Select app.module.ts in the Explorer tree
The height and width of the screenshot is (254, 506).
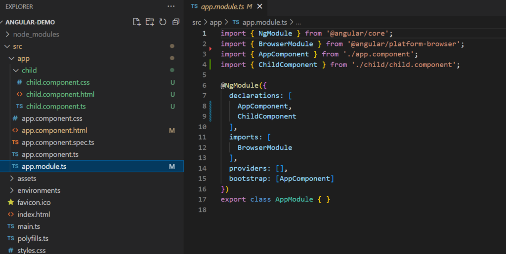pos(91,166)
